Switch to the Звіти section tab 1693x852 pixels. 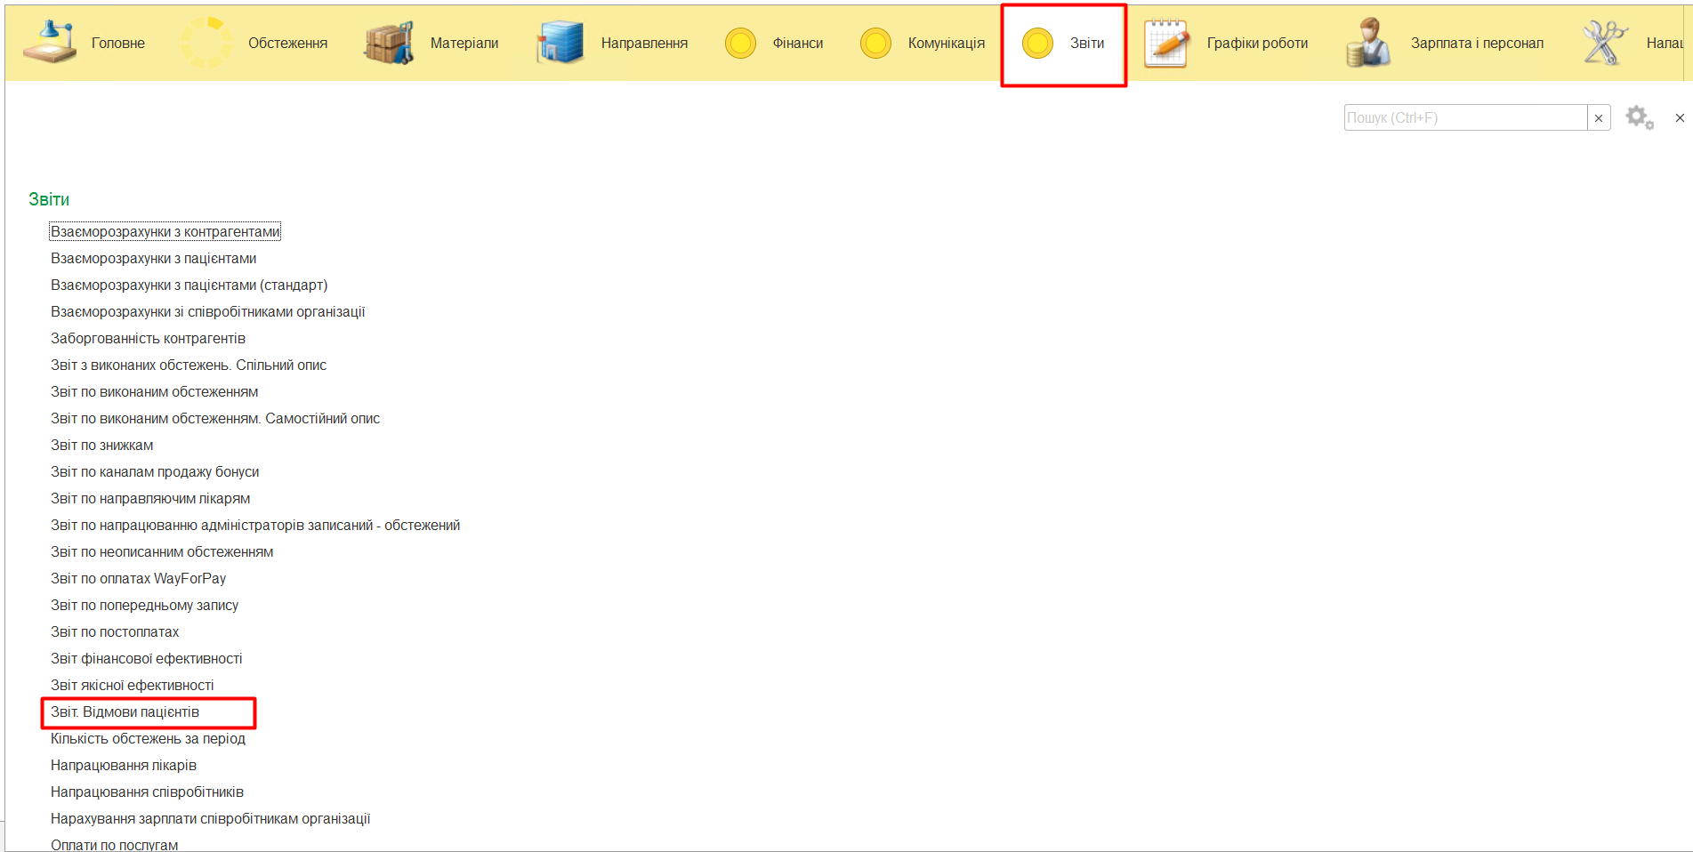pyautogui.click(x=1064, y=44)
